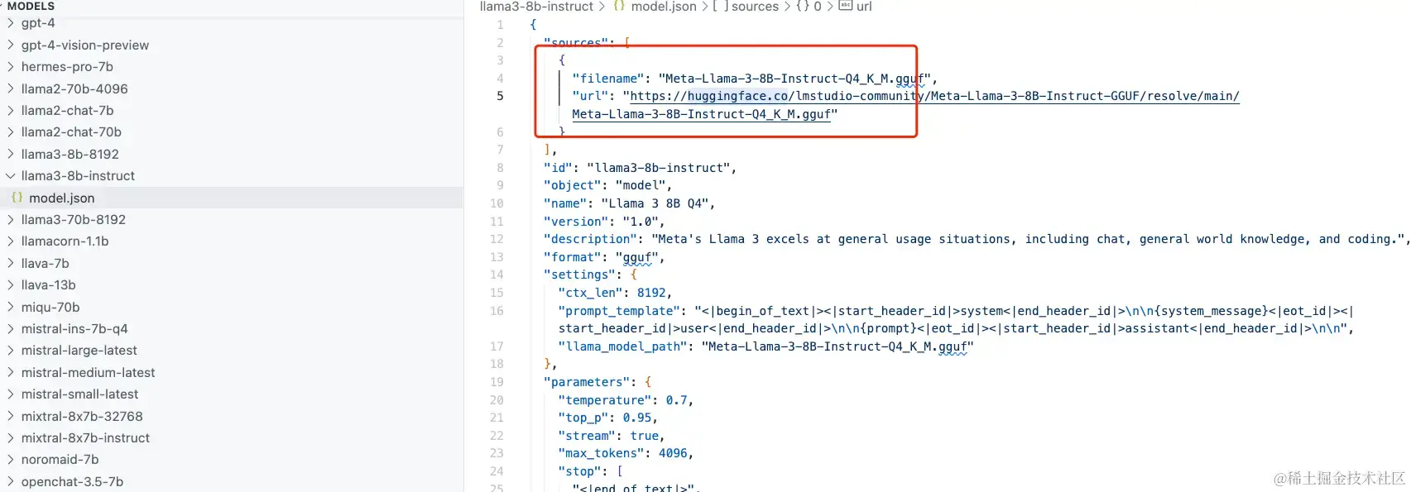Click the "prompt_template" key

point(619,311)
